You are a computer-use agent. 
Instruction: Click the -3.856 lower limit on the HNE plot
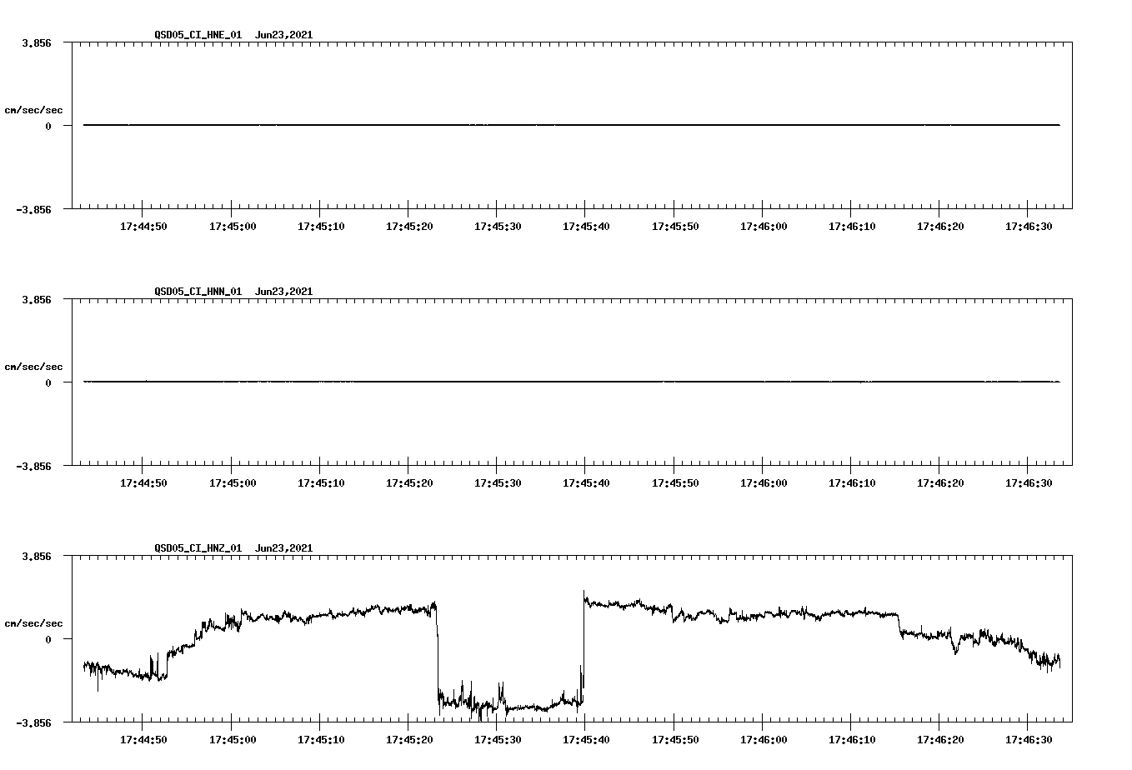(33, 209)
